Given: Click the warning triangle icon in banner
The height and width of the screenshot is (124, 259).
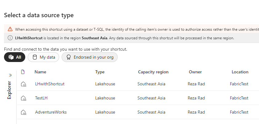Looking at the screenshot, I should 10,29.
